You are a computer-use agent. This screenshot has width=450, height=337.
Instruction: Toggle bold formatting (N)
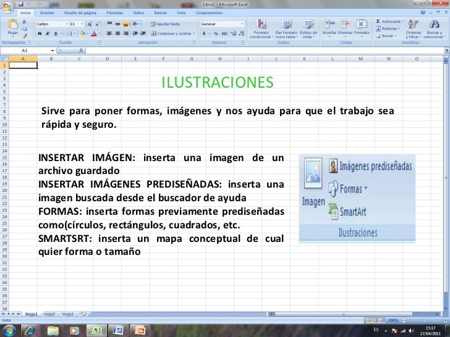click(x=40, y=33)
